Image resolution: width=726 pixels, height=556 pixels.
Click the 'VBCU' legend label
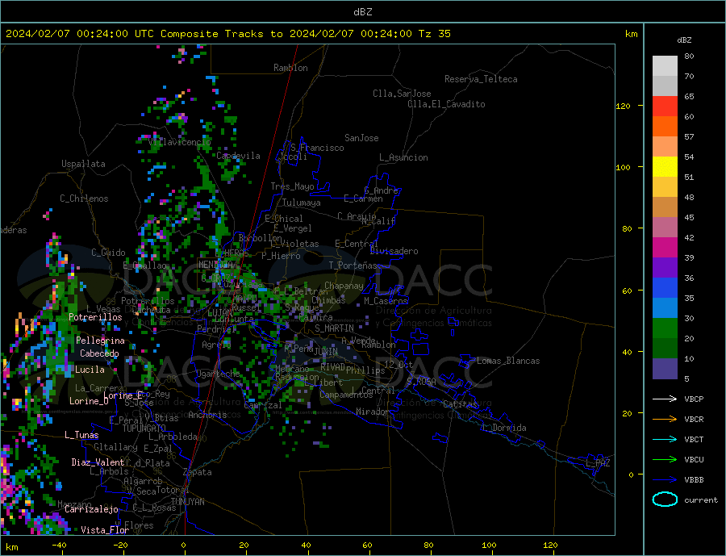pos(694,460)
